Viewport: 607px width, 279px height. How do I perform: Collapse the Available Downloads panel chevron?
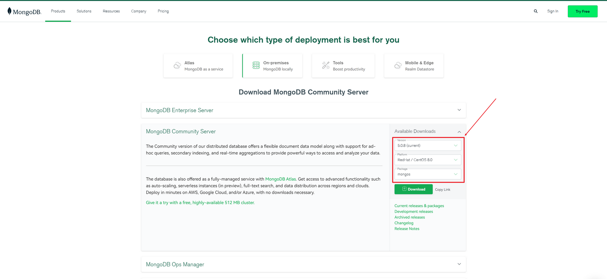(x=459, y=131)
